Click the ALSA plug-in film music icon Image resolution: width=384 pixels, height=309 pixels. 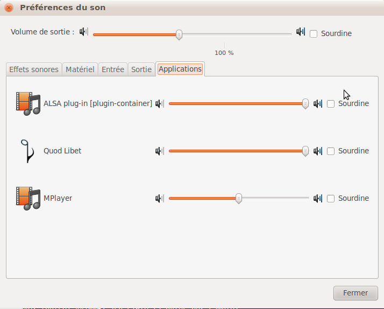click(28, 103)
